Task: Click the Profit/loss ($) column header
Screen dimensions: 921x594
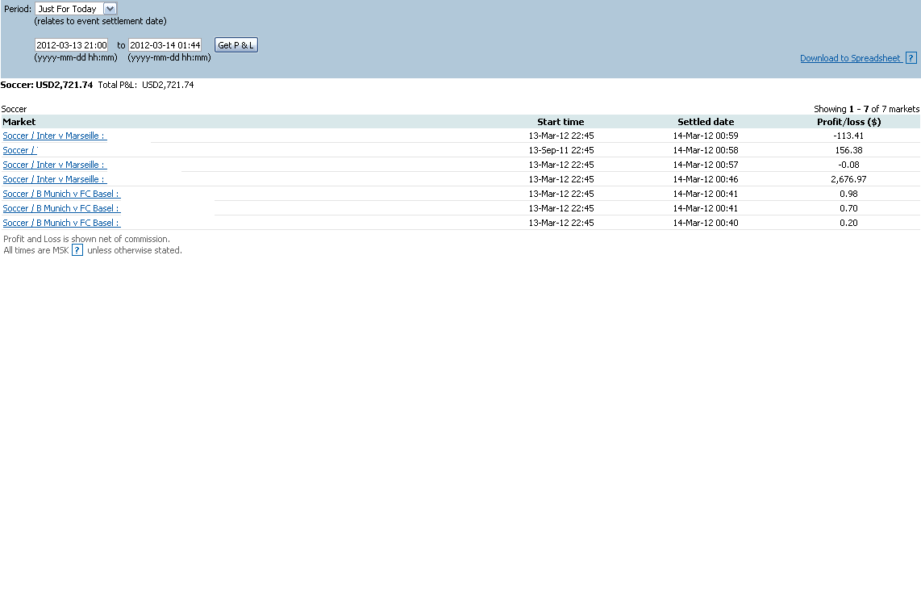Action: pyautogui.click(x=848, y=122)
